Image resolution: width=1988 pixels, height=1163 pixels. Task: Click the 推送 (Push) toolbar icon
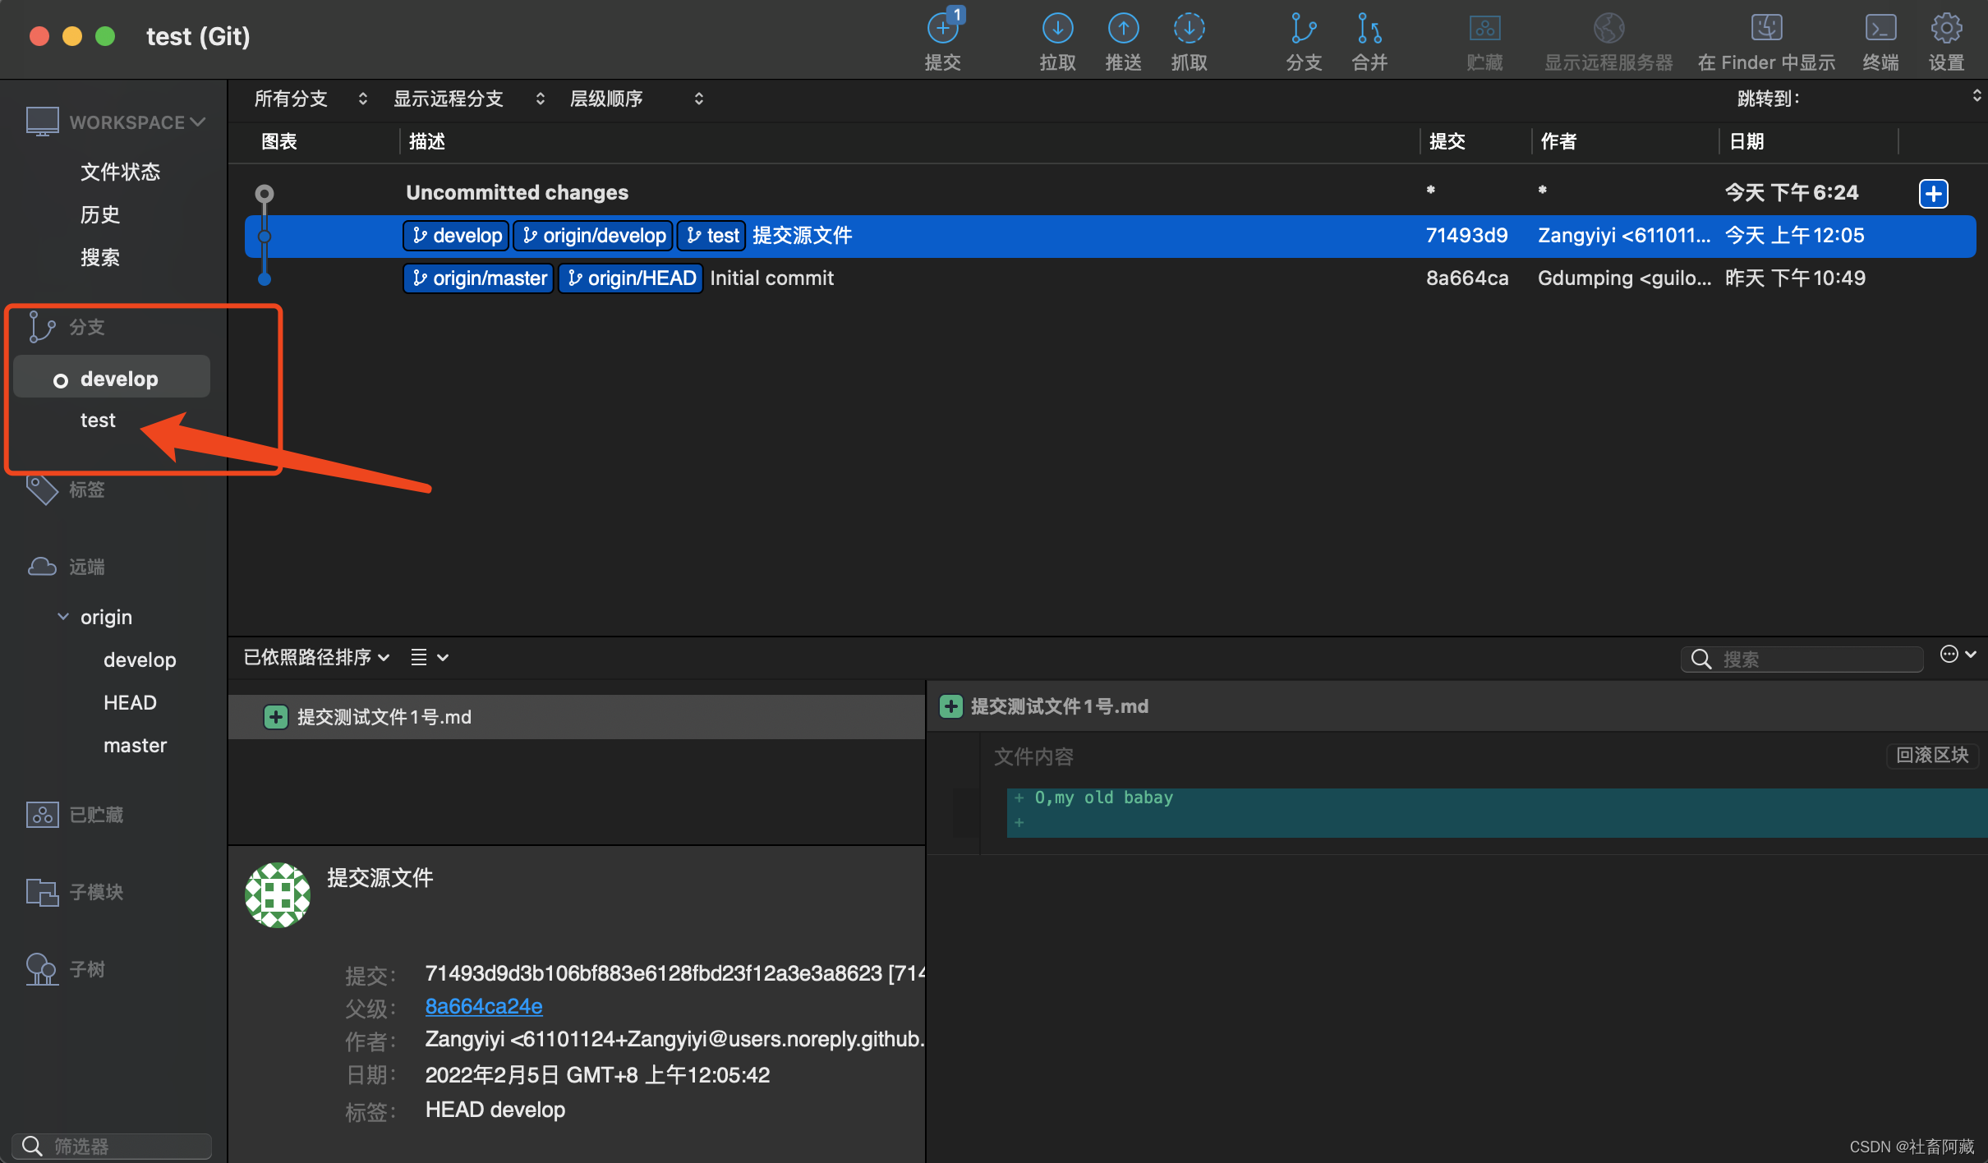point(1123,30)
